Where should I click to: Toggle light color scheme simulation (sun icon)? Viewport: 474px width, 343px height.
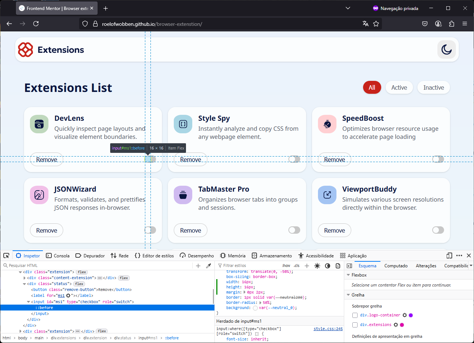(317, 265)
